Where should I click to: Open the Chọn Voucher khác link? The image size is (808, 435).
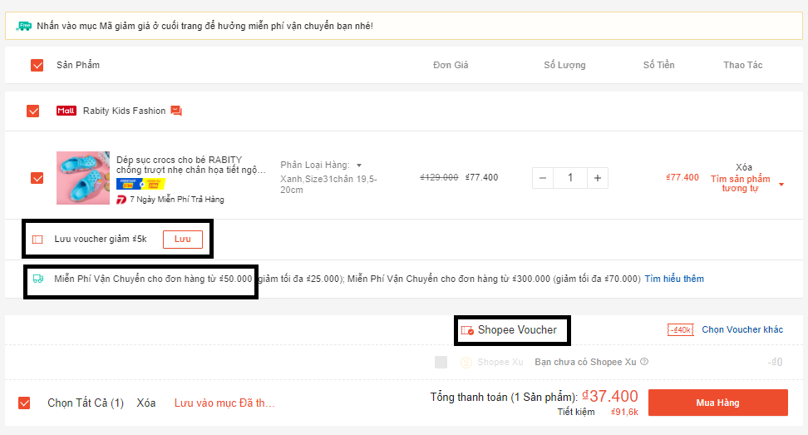pos(742,329)
